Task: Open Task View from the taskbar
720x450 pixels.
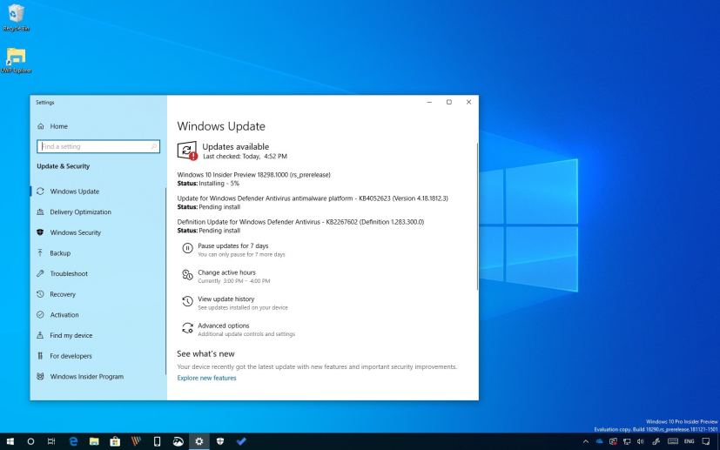Action: [x=51, y=442]
